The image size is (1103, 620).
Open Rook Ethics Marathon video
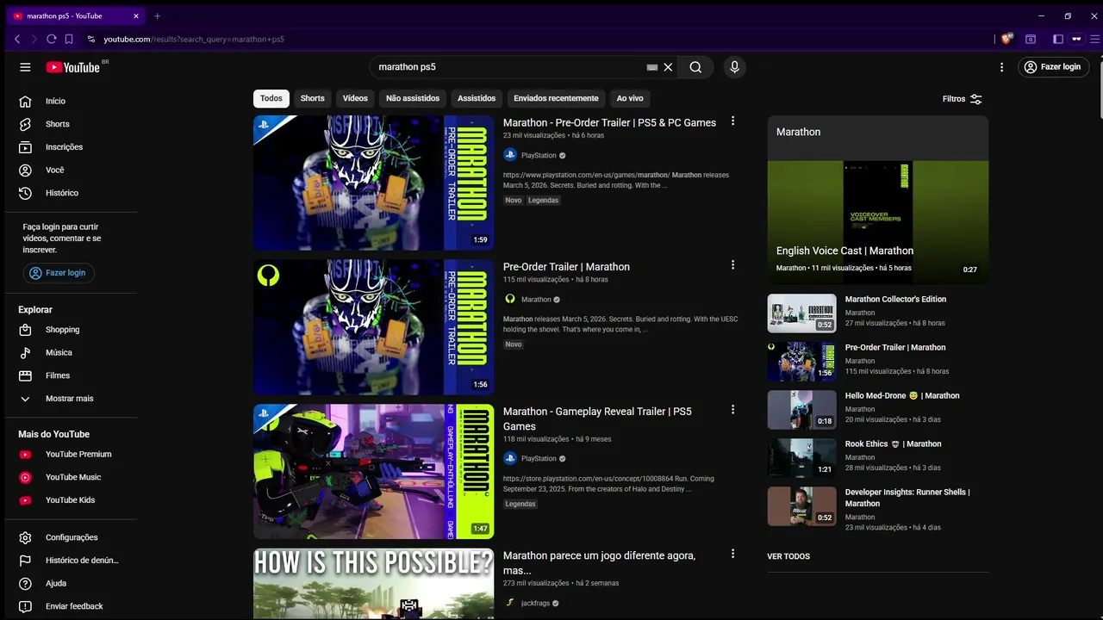[x=893, y=444]
